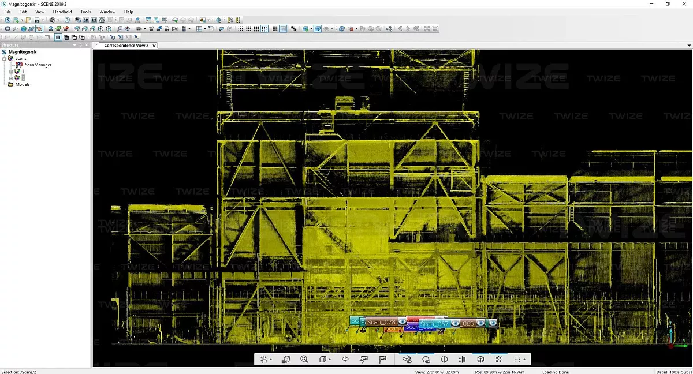Select ScanManager in the structure tree
The image size is (693, 374).
(38, 65)
